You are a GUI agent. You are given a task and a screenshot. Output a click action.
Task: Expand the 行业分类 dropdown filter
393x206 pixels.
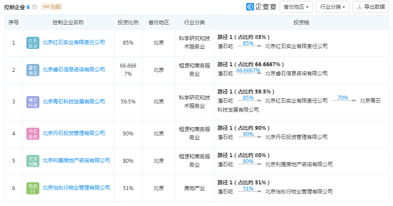[x=333, y=7]
